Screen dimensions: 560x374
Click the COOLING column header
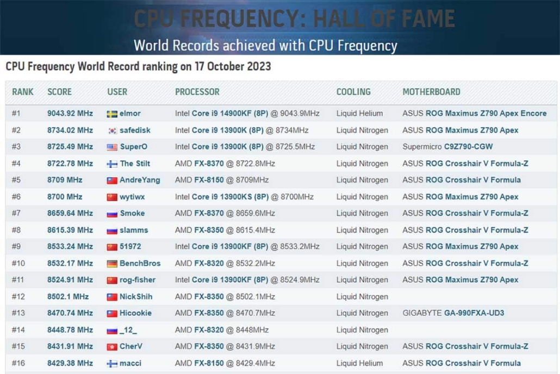tap(353, 92)
